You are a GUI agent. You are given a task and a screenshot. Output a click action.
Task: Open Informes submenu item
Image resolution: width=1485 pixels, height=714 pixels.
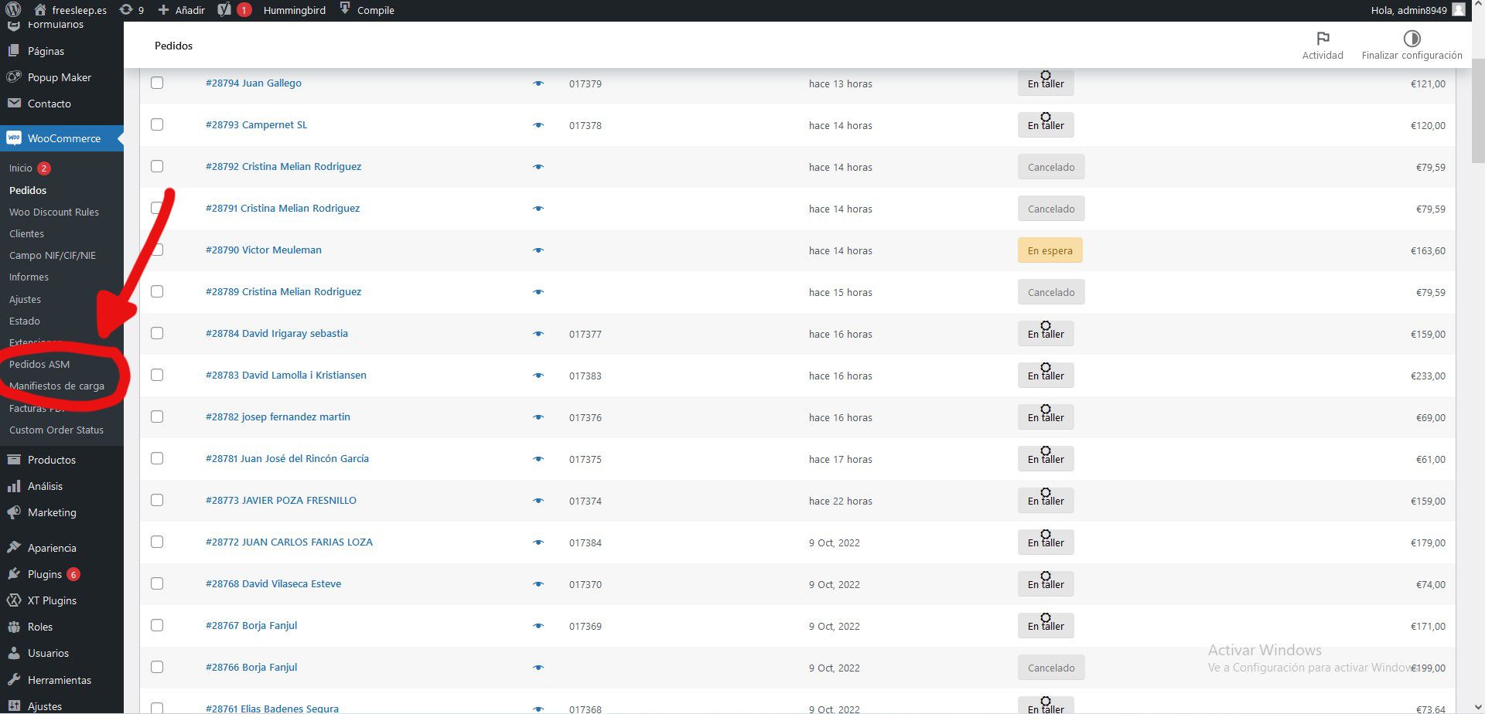29,277
